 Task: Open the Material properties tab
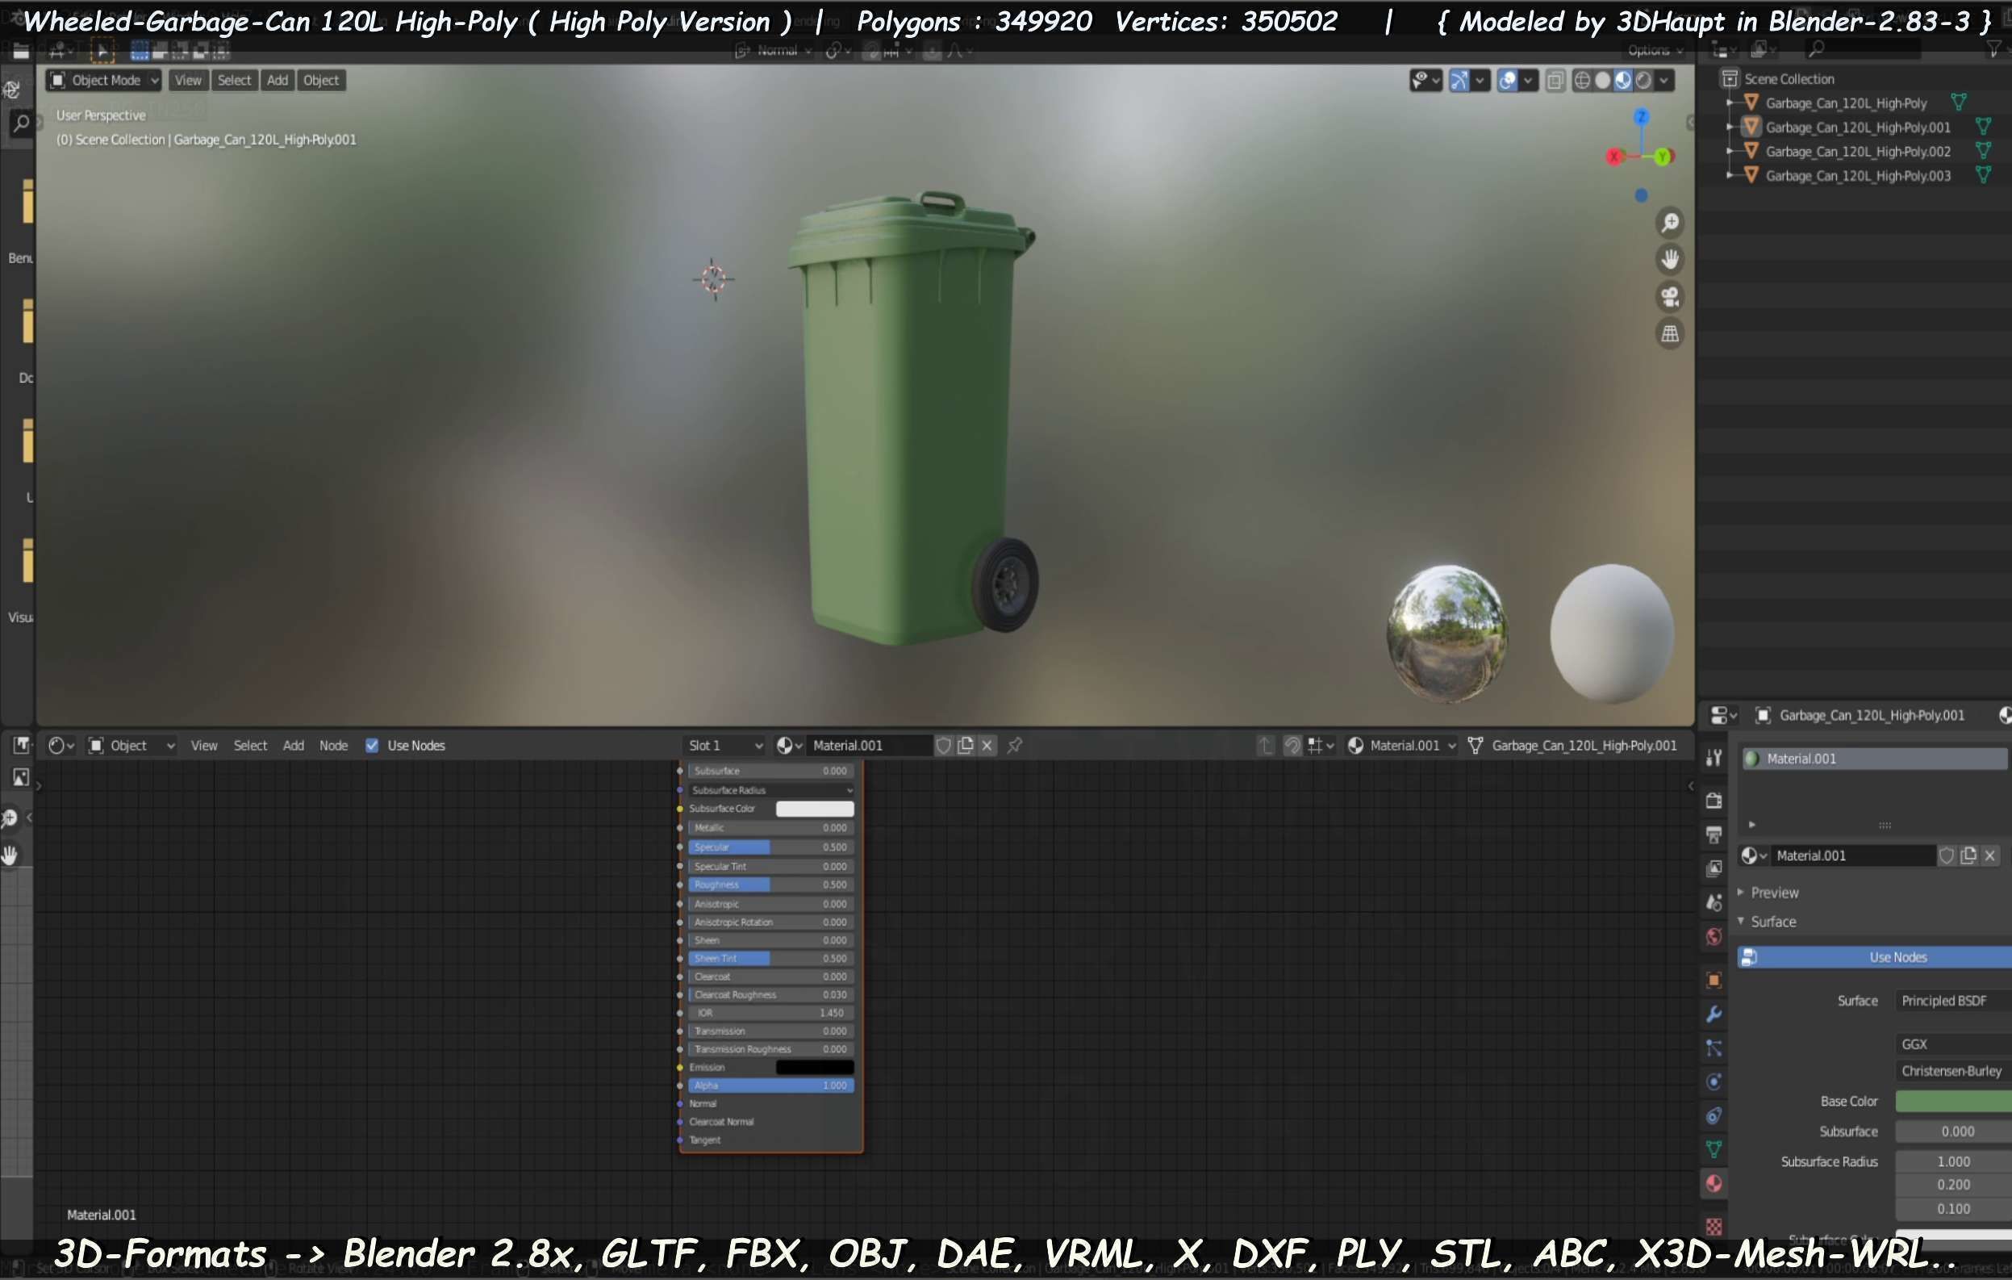pos(1713,1183)
